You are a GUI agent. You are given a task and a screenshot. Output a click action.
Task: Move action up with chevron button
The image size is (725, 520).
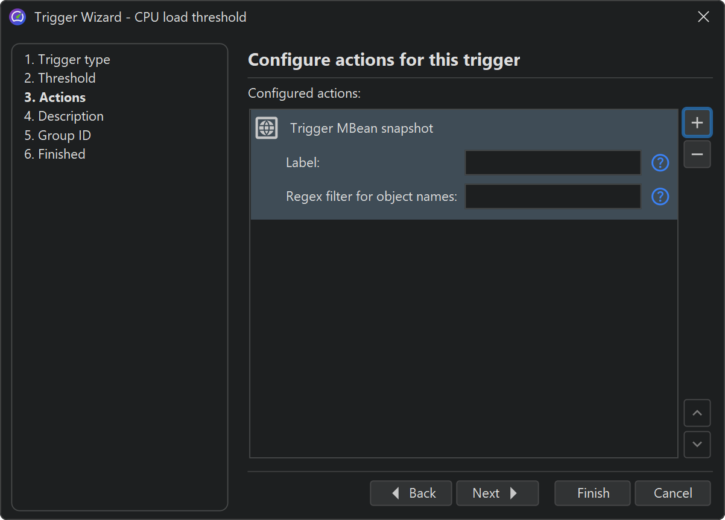pos(697,413)
